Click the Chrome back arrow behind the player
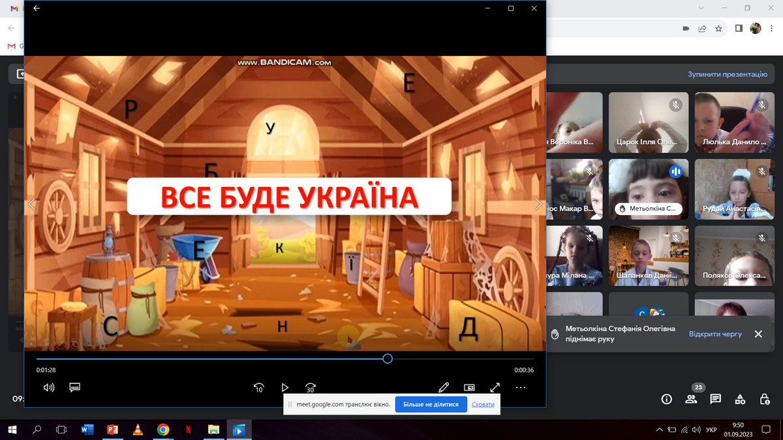 click(12, 29)
